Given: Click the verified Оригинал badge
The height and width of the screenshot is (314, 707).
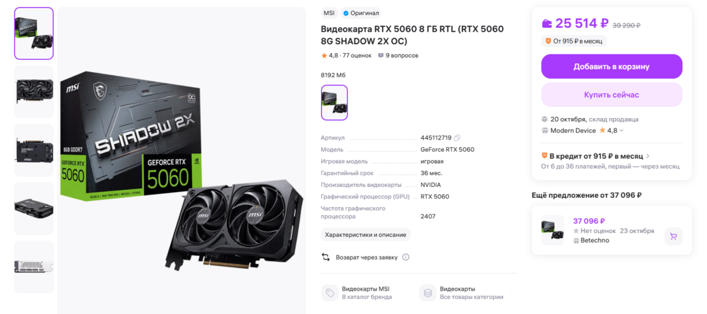Looking at the screenshot, I should (361, 13).
